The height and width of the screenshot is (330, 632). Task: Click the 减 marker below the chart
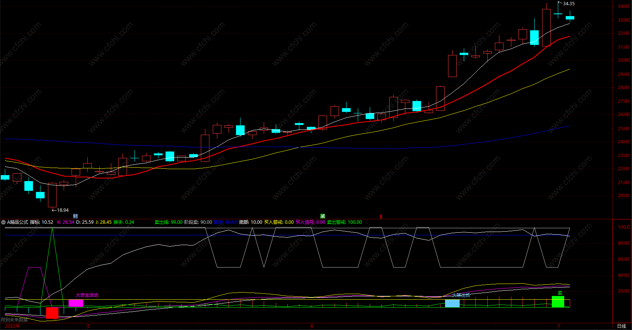323,216
